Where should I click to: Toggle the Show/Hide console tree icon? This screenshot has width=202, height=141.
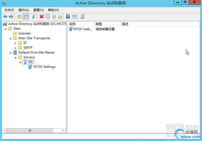tap(26, 16)
